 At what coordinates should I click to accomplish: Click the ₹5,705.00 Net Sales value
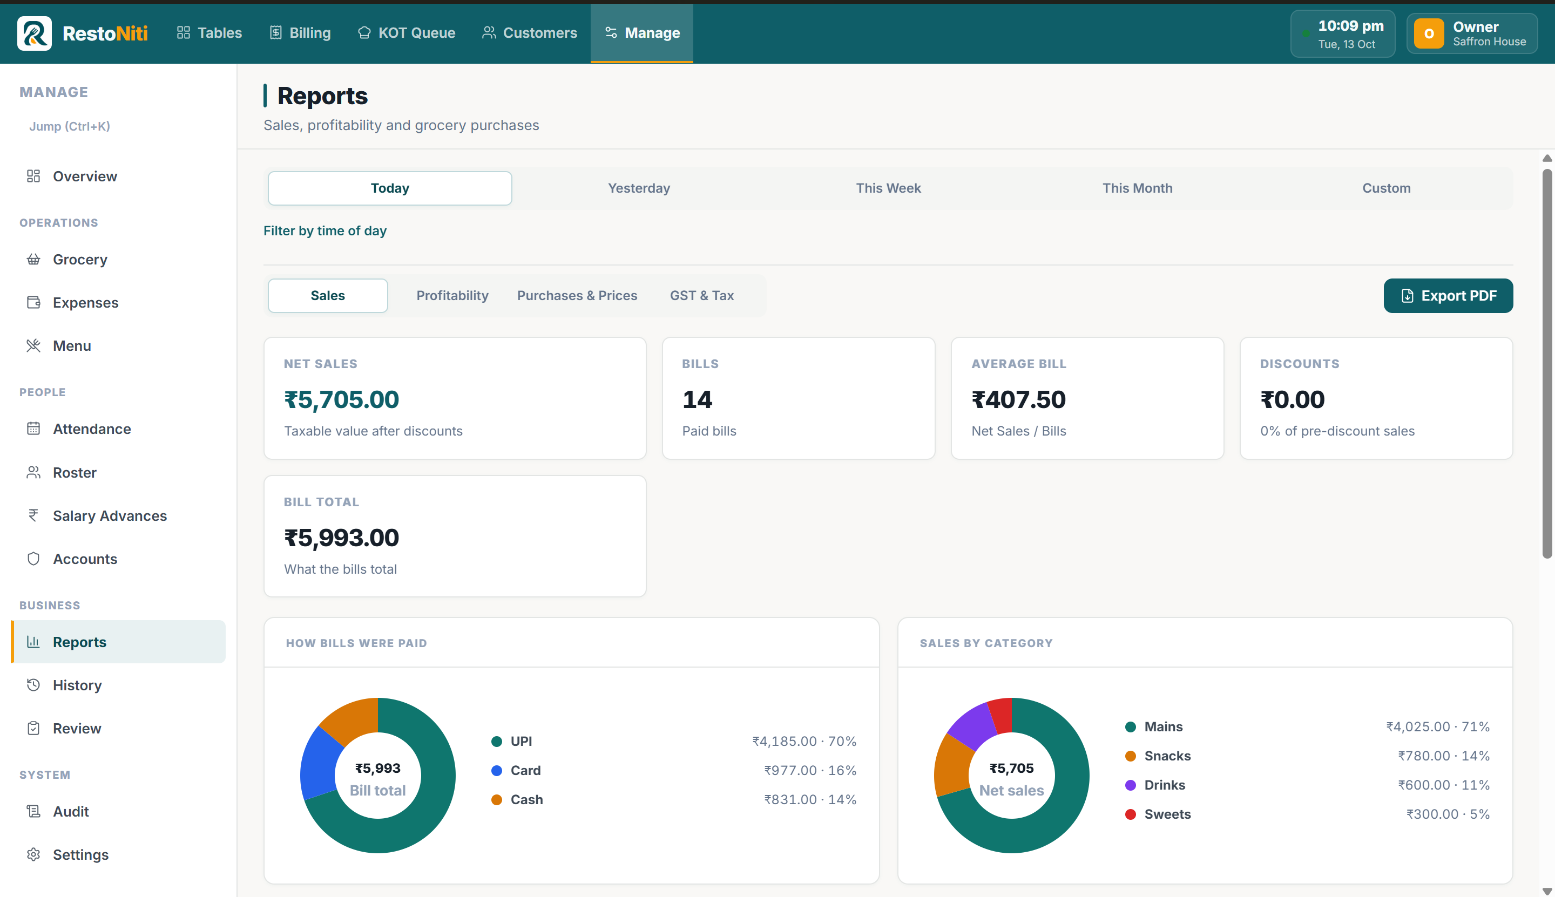point(341,399)
